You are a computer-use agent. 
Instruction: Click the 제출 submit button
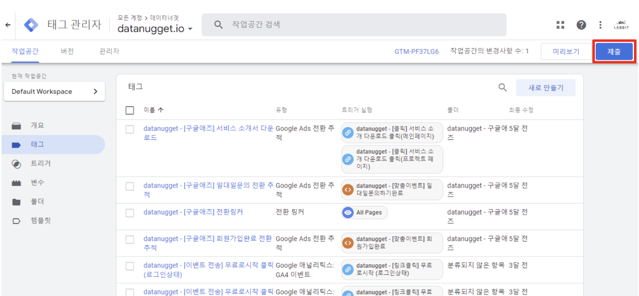(614, 51)
